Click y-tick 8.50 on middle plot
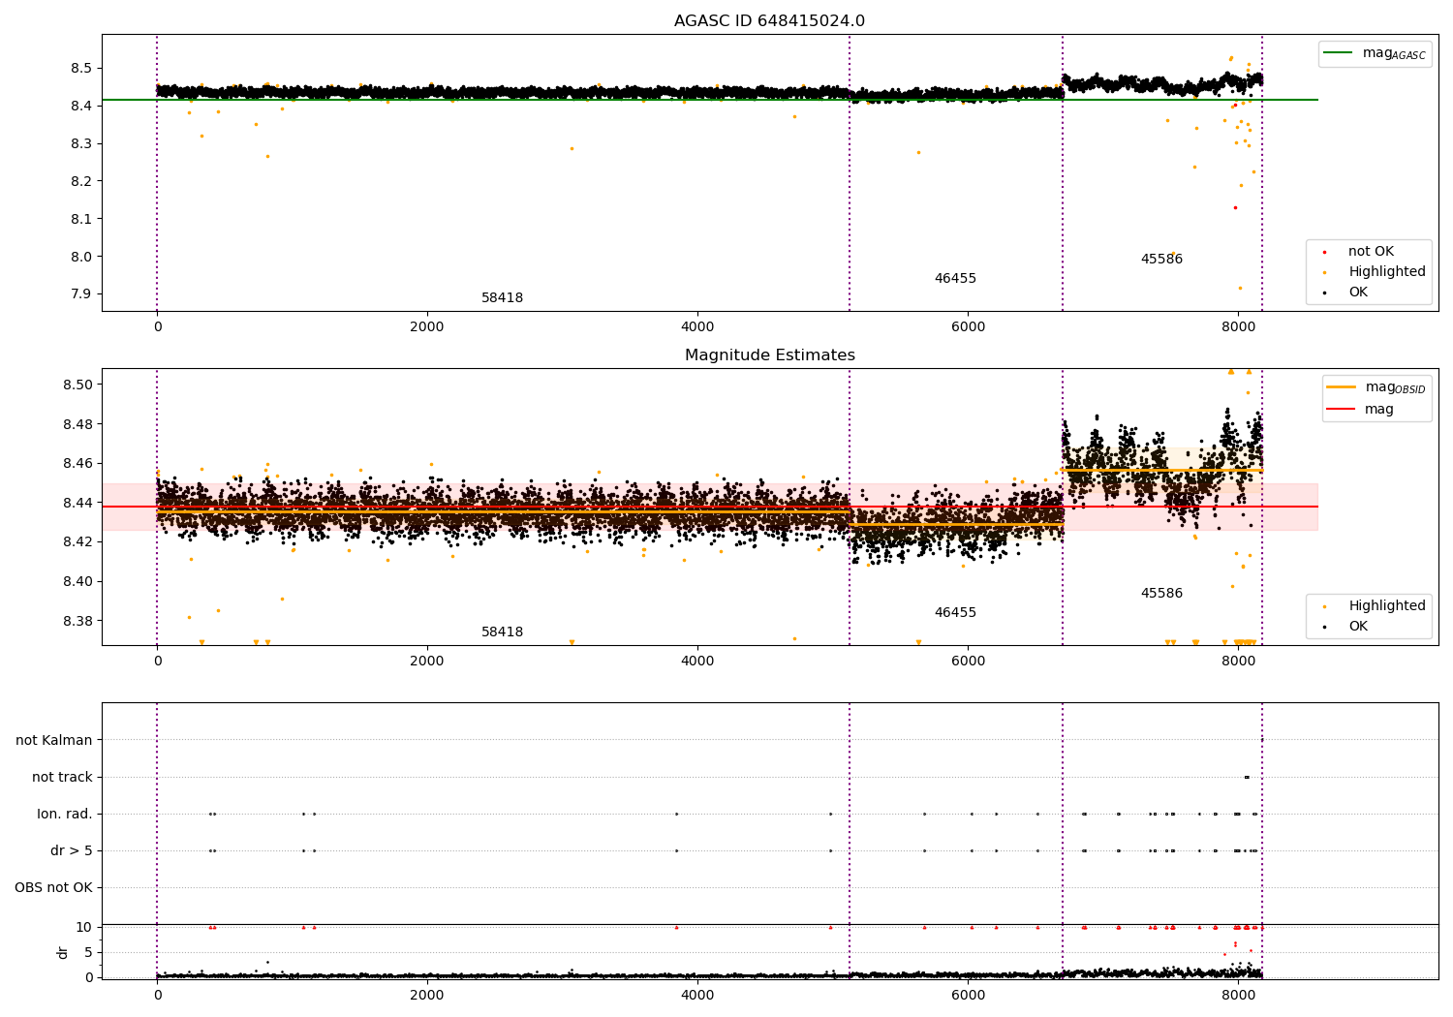Screen dimensions: 1453x1017 coord(77,385)
